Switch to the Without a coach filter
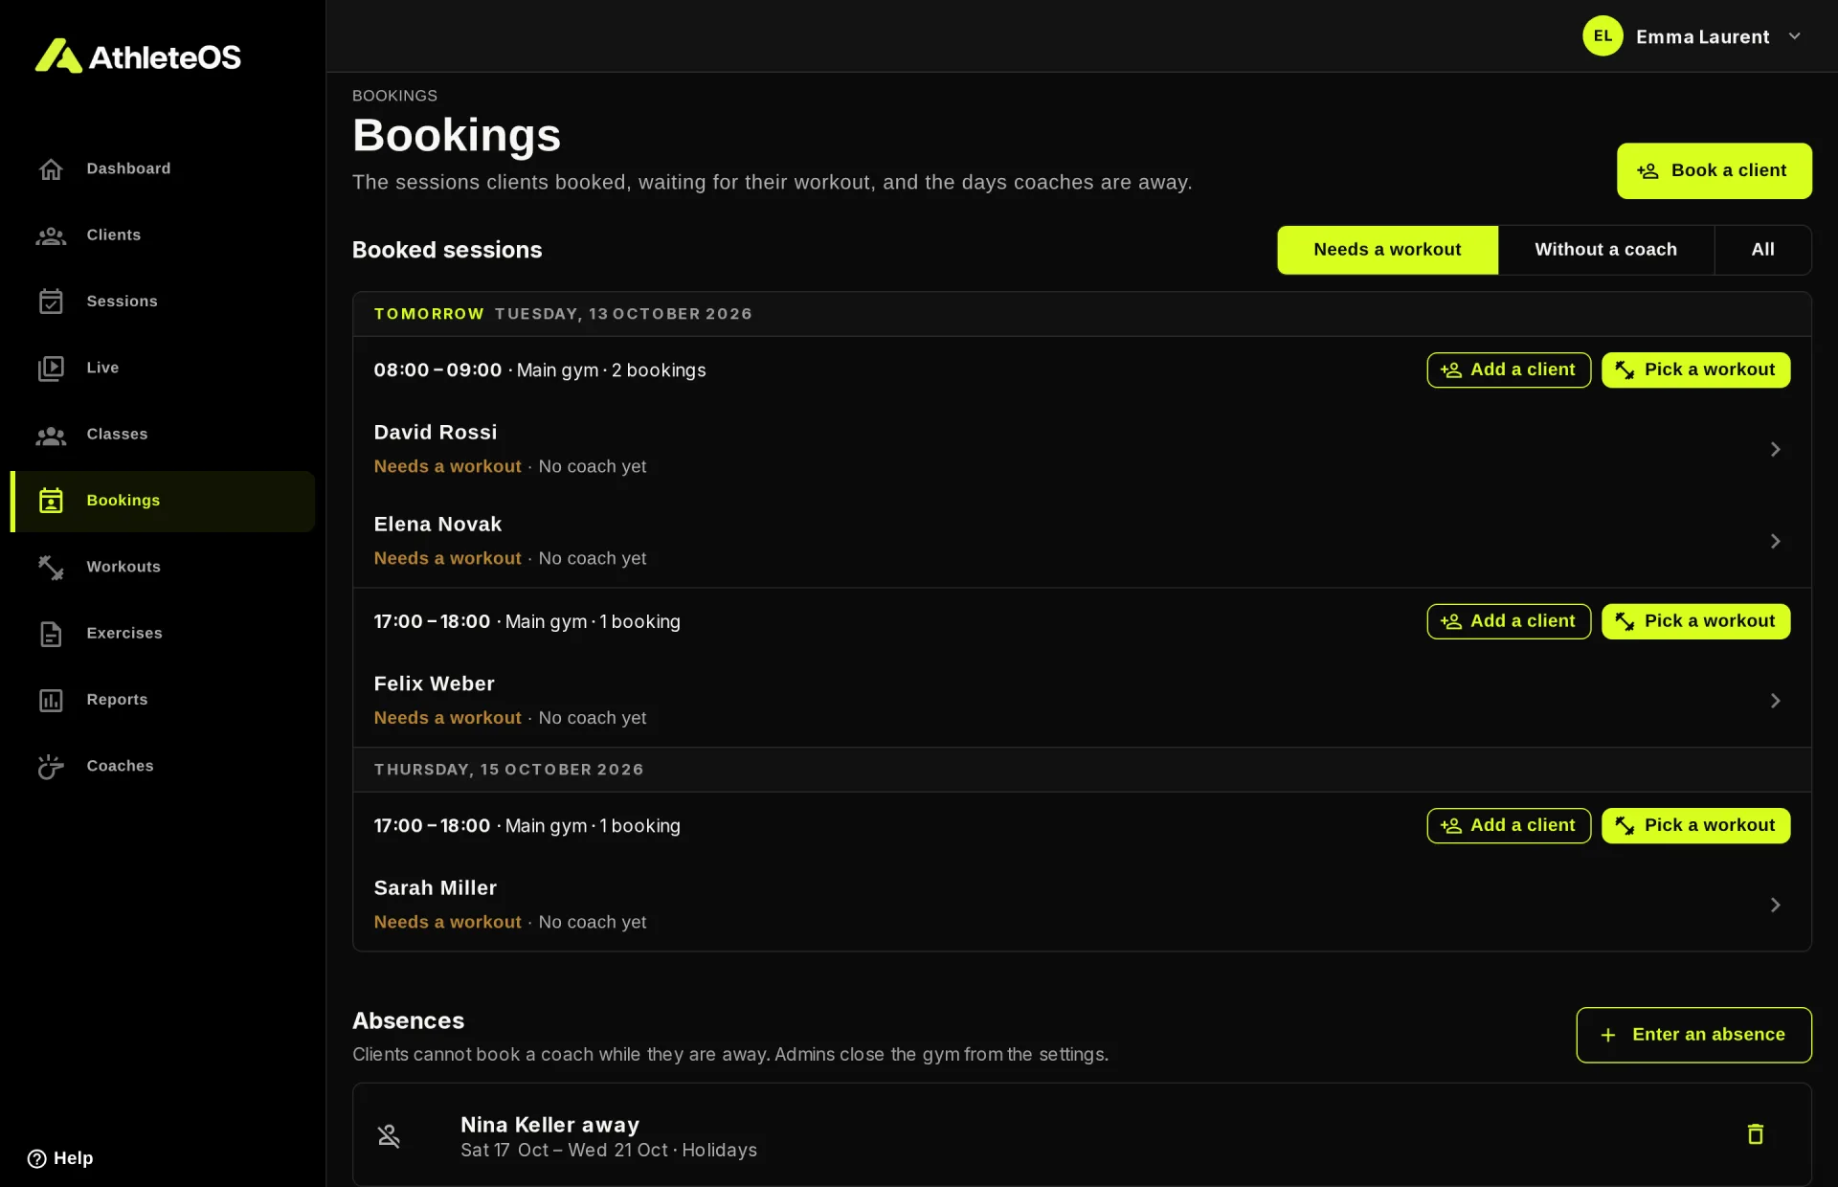The height and width of the screenshot is (1187, 1838). click(x=1605, y=250)
